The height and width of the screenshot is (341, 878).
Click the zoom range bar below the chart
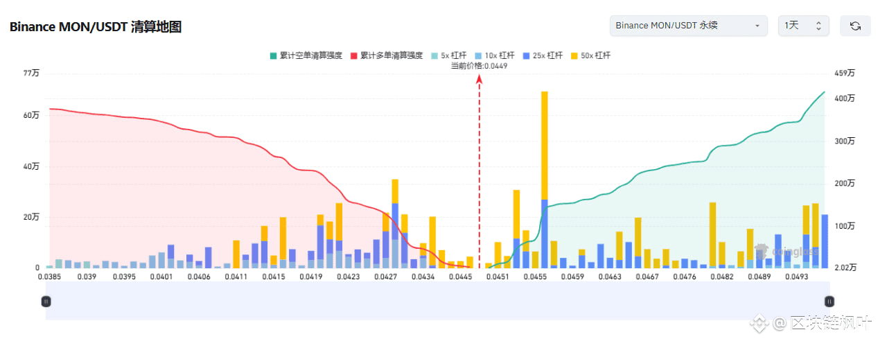(x=437, y=301)
